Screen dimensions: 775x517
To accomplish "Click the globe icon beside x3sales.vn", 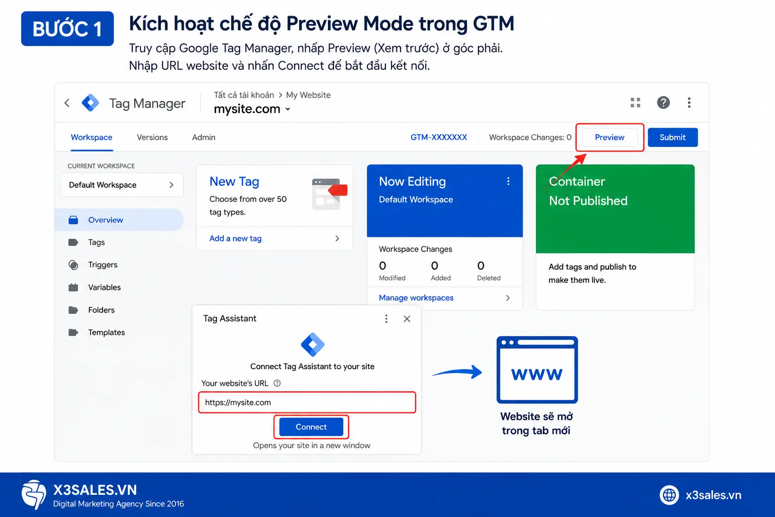I will pos(670,495).
